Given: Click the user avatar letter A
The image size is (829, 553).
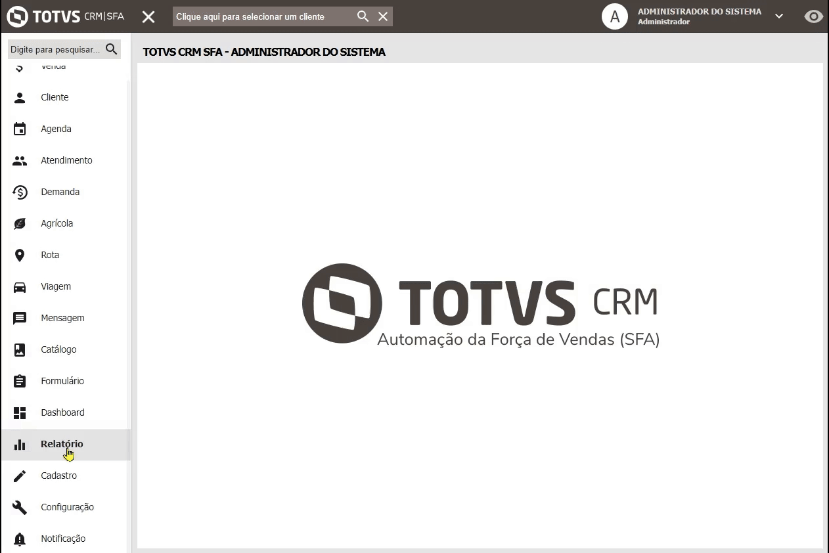Looking at the screenshot, I should tap(615, 16).
